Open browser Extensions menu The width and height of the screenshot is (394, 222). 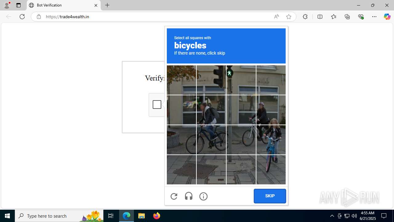pyautogui.click(x=305, y=17)
